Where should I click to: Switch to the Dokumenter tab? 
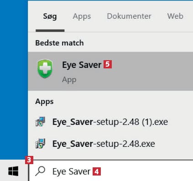[x=129, y=16]
